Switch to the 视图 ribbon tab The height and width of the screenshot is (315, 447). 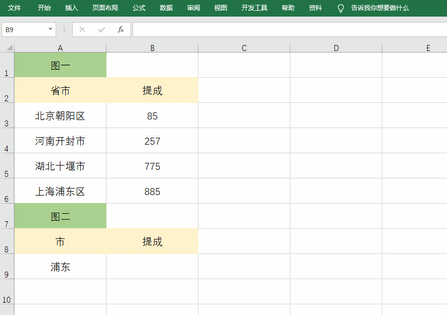point(220,8)
